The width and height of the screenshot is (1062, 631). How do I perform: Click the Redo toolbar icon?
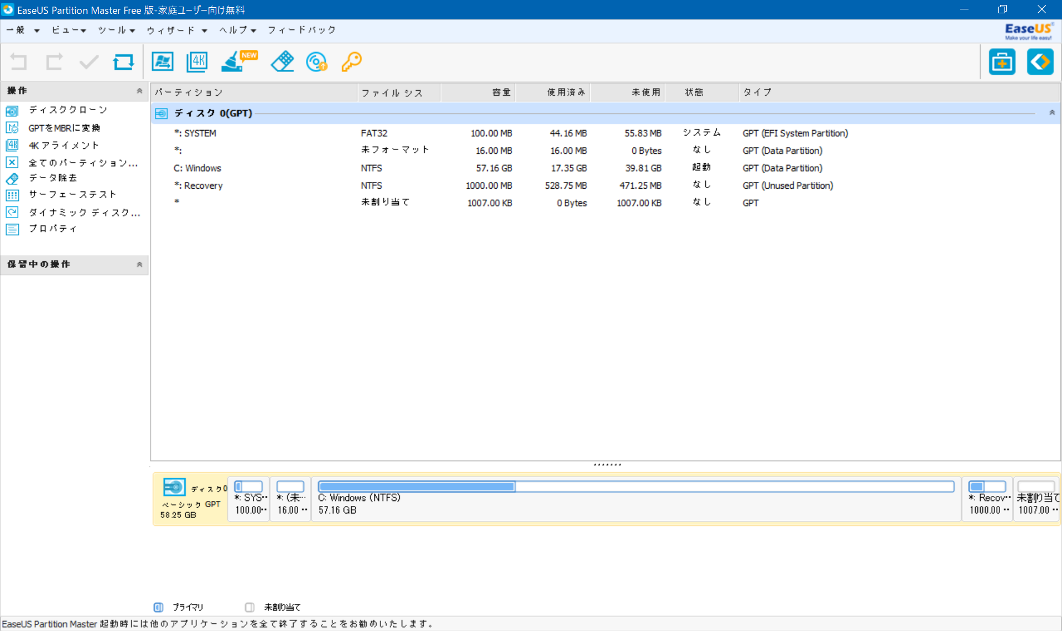point(54,62)
